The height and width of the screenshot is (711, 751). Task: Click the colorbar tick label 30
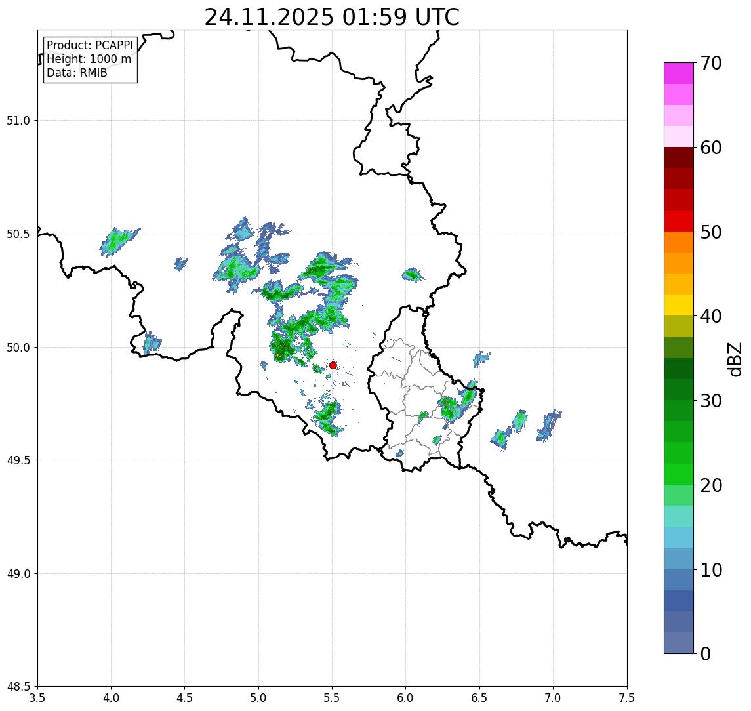coord(711,401)
